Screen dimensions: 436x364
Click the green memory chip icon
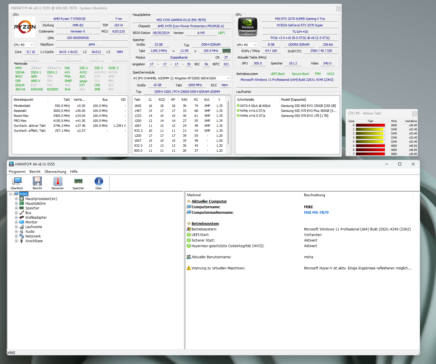(226, 51)
